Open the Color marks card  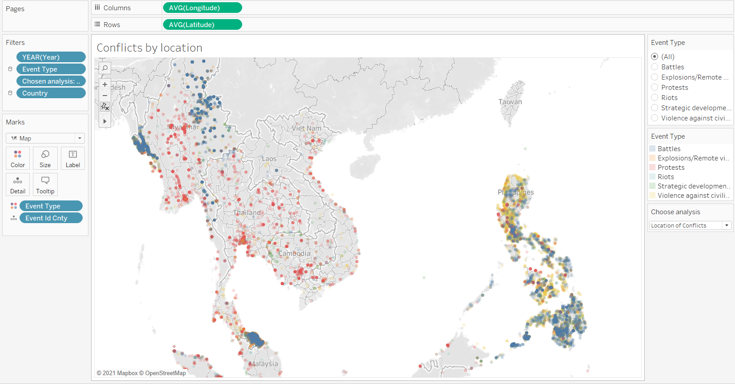[18, 158]
